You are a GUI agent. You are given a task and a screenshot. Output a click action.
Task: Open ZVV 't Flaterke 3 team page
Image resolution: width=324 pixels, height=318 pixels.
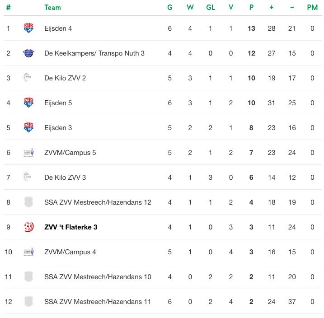71,227
